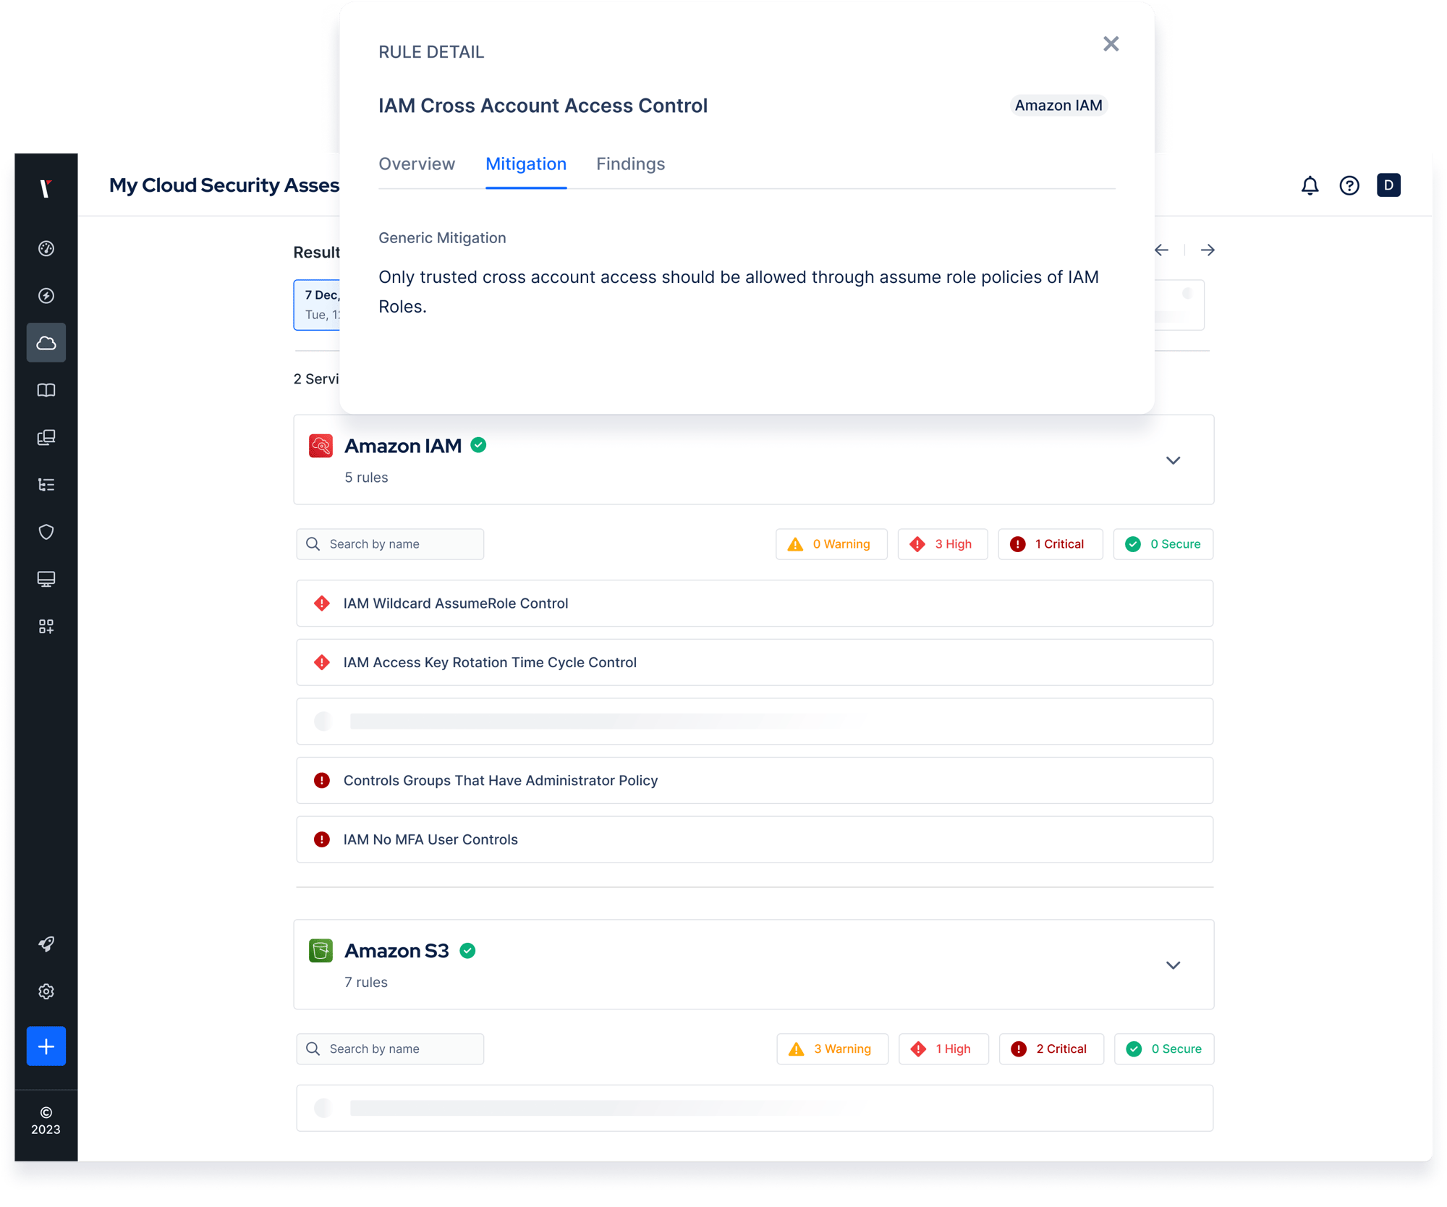Go to next results with right arrow
The image size is (1447, 1207).
tap(1208, 250)
